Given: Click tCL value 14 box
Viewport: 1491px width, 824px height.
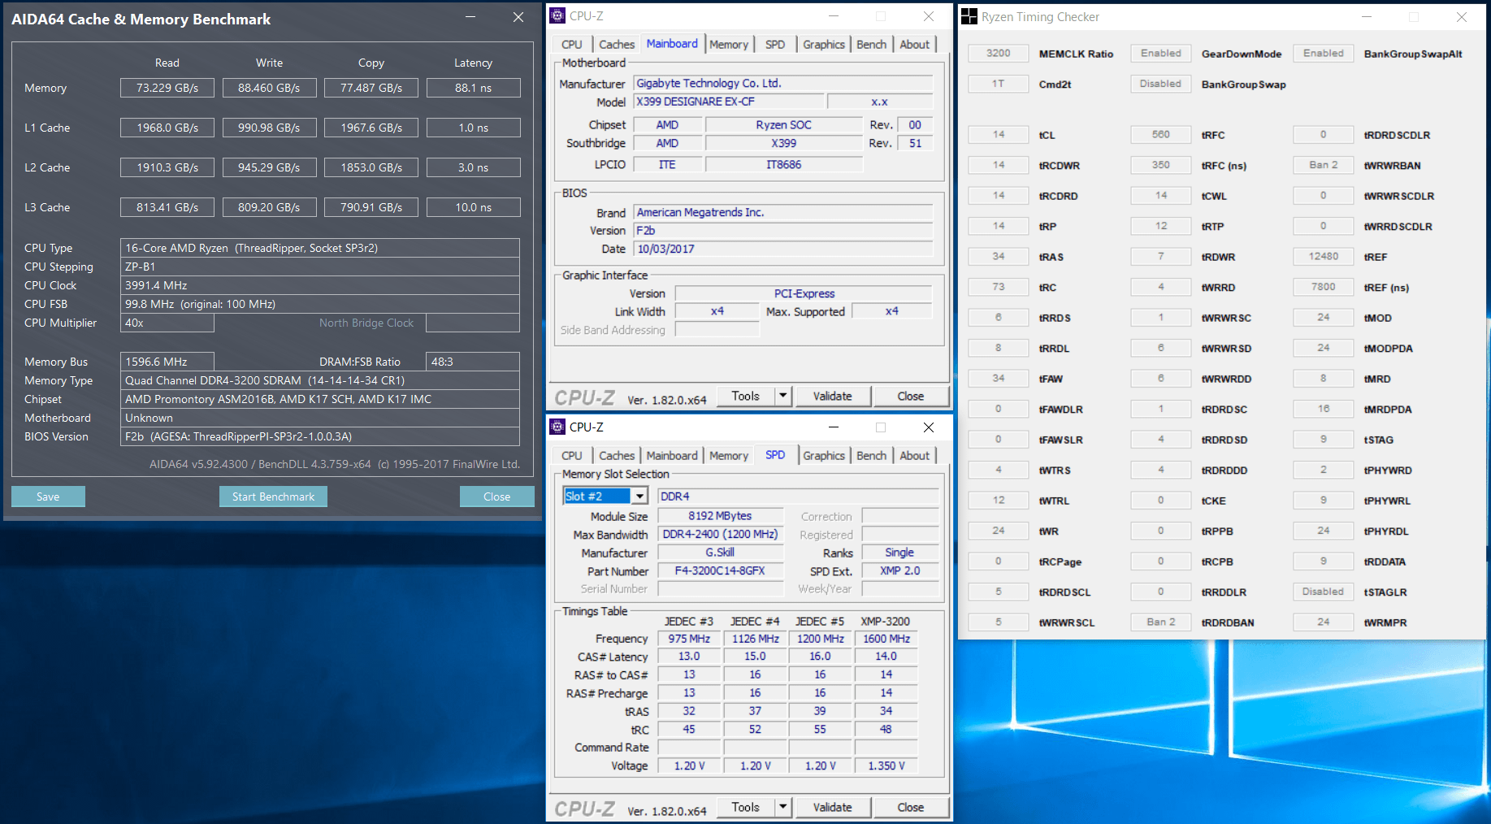Looking at the screenshot, I should click(999, 135).
